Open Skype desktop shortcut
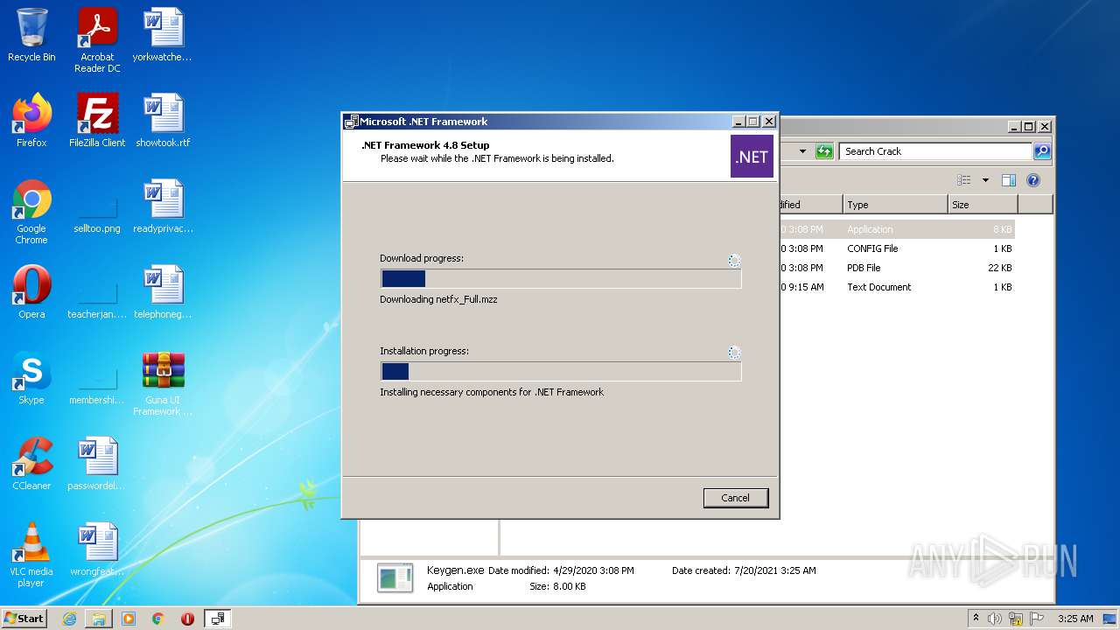Image resolution: width=1120 pixels, height=630 pixels. [31, 378]
